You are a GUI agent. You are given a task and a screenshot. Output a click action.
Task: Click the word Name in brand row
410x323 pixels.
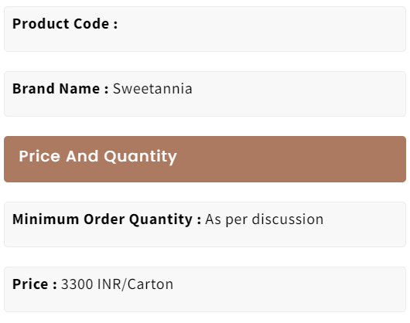click(80, 89)
